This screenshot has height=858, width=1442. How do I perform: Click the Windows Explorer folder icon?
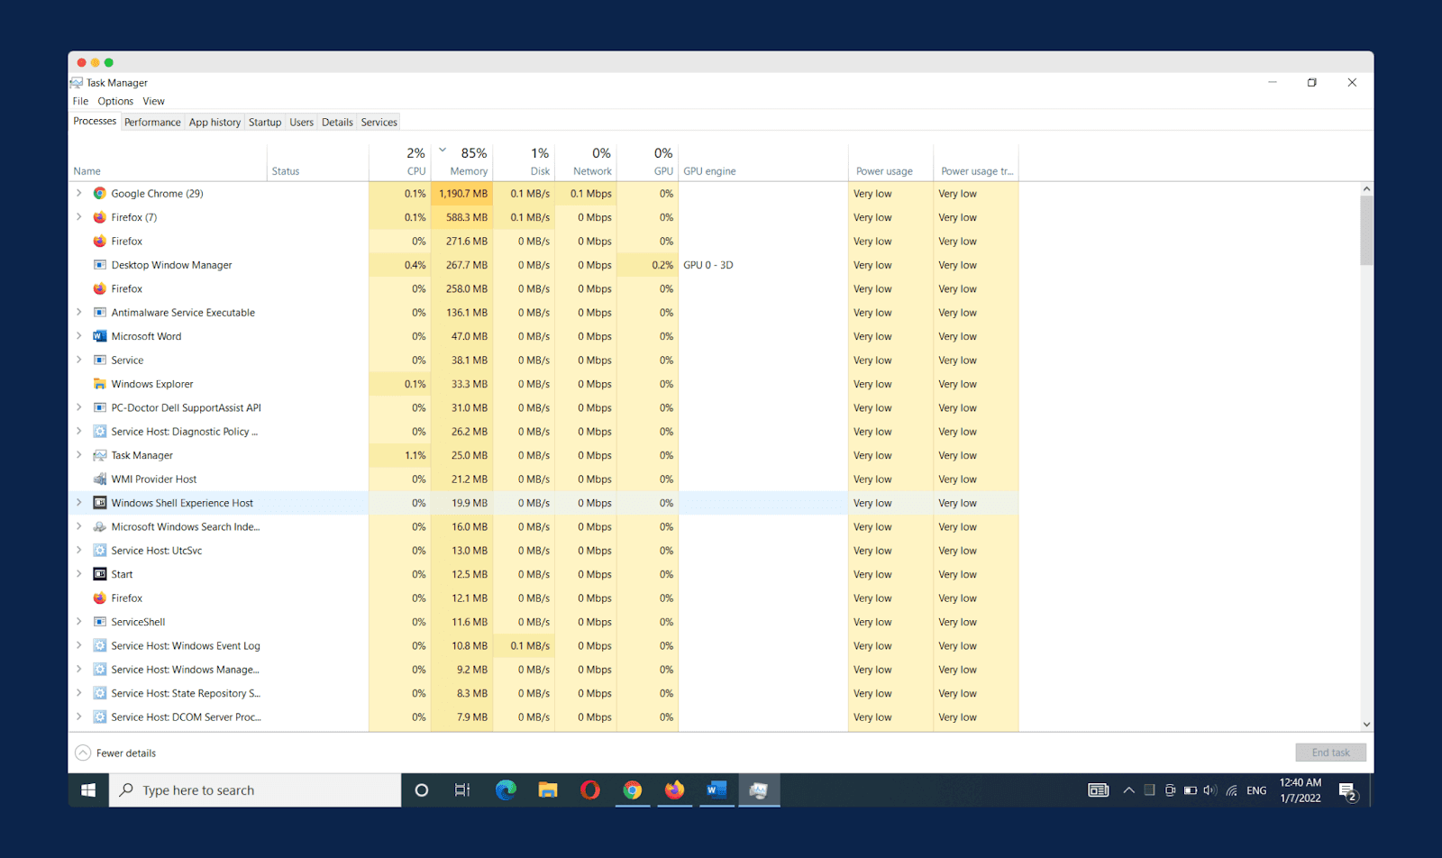click(100, 384)
